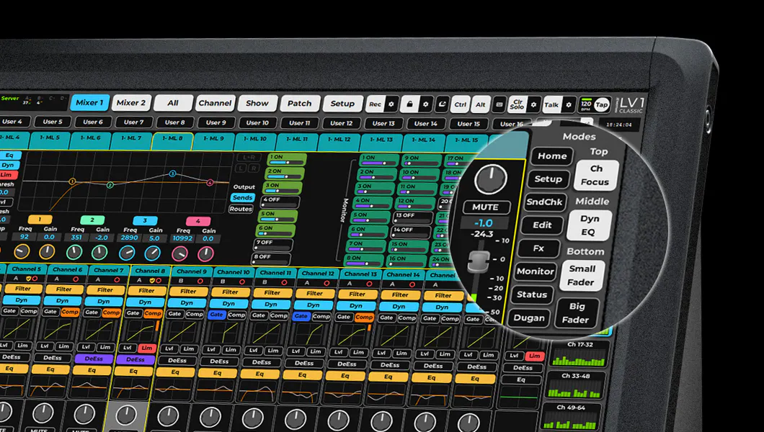Toggle the Talk button
The height and width of the screenshot is (432, 764).
coord(551,104)
